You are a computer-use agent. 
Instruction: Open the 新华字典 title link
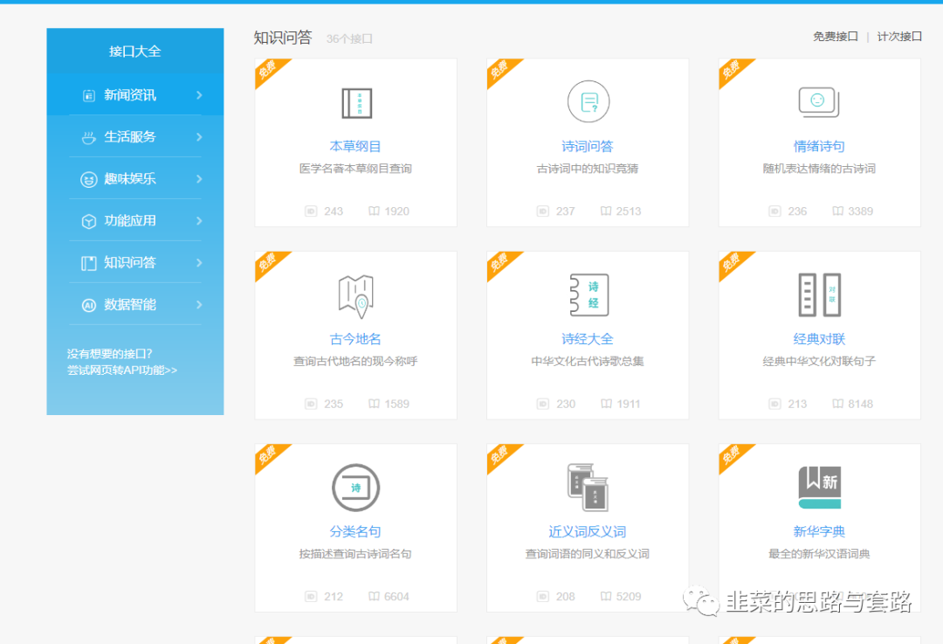click(819, 531)
